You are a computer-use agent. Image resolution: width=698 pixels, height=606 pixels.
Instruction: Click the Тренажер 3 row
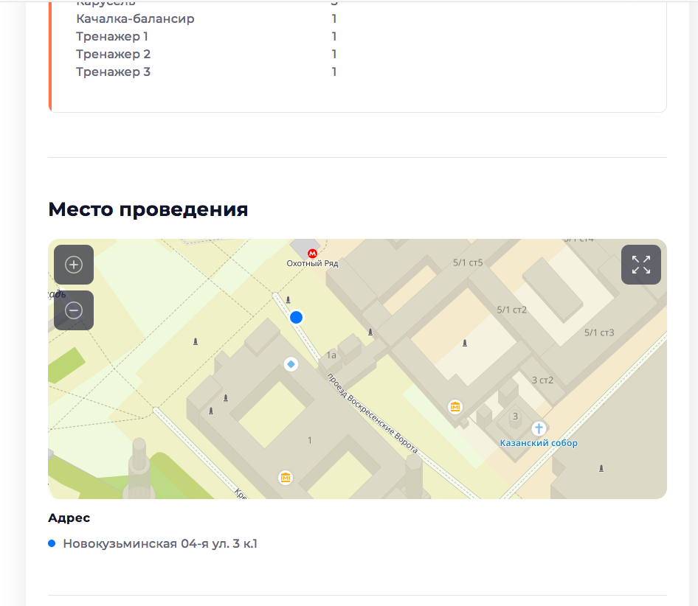[206, 72]
